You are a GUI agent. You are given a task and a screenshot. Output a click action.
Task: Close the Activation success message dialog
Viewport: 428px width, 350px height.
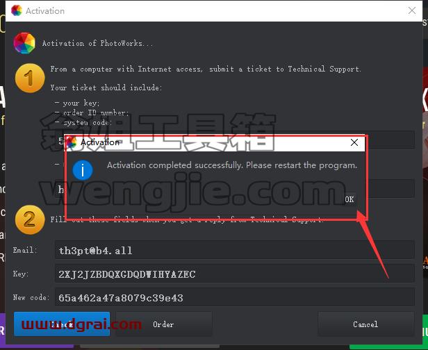[354, 142]
